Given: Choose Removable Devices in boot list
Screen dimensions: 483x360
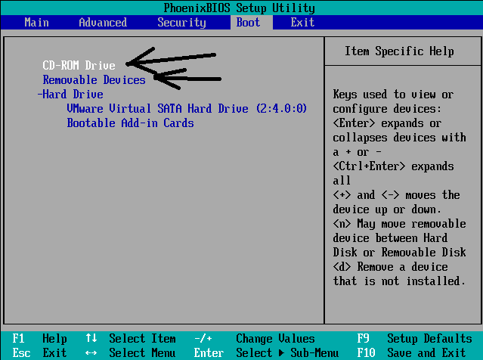Looking at the screenshot, I should [x=94, y=80].
